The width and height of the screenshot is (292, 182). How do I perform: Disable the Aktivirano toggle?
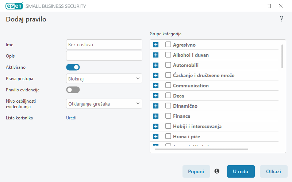click(x=73, y=67)
